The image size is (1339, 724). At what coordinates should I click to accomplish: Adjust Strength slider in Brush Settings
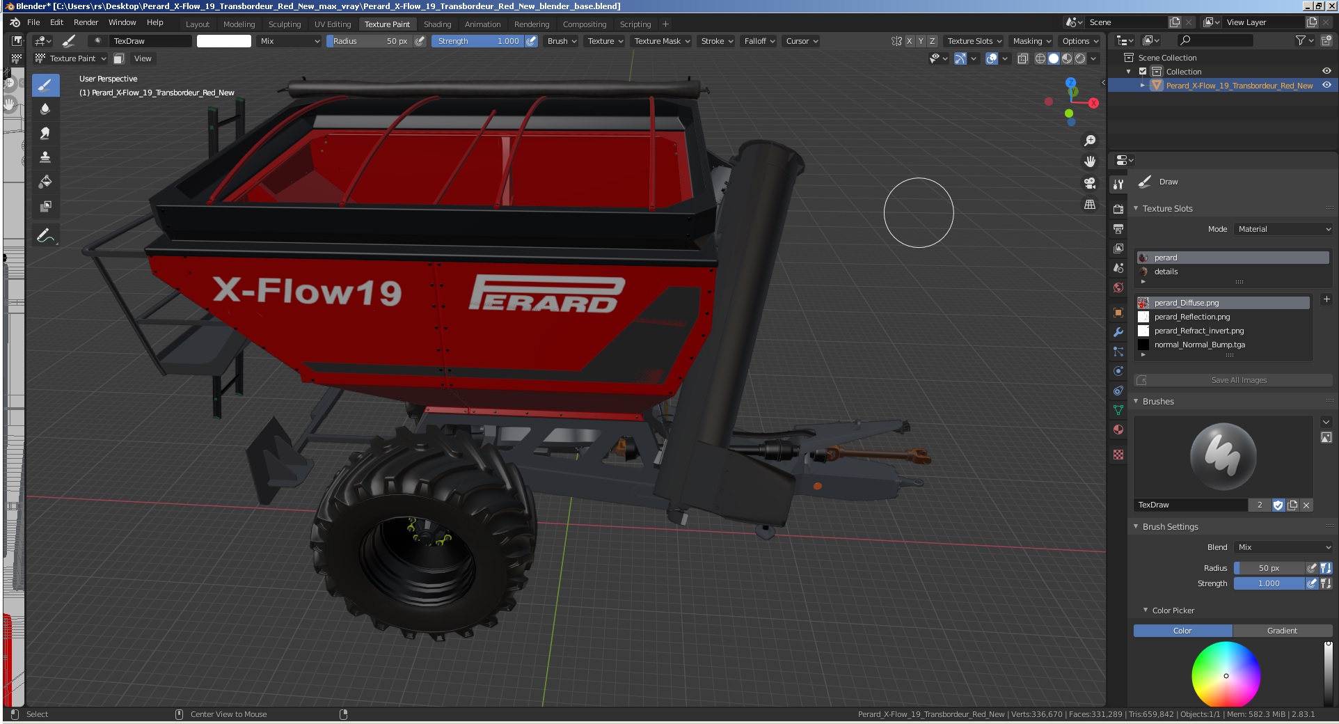pos(1269,583)
